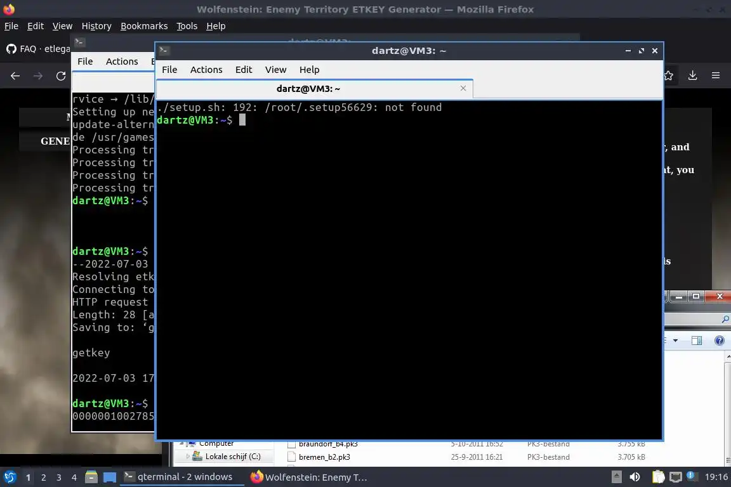The height and width of the screenshot is (487, 731).
Task: Close the dartz@VM3: ~ terminal tab
Action: (x=463, y=88)
